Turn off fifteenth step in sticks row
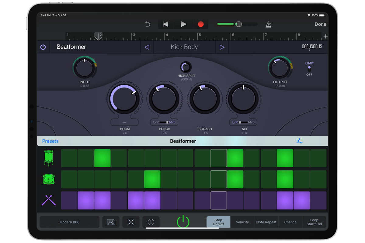This screenshot has width=365, height=243. [x=302, y=200]
